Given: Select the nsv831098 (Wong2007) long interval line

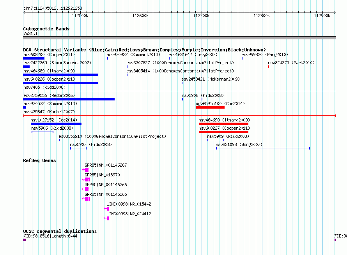Looking at the screenshot, I should [x=263, y=148].
